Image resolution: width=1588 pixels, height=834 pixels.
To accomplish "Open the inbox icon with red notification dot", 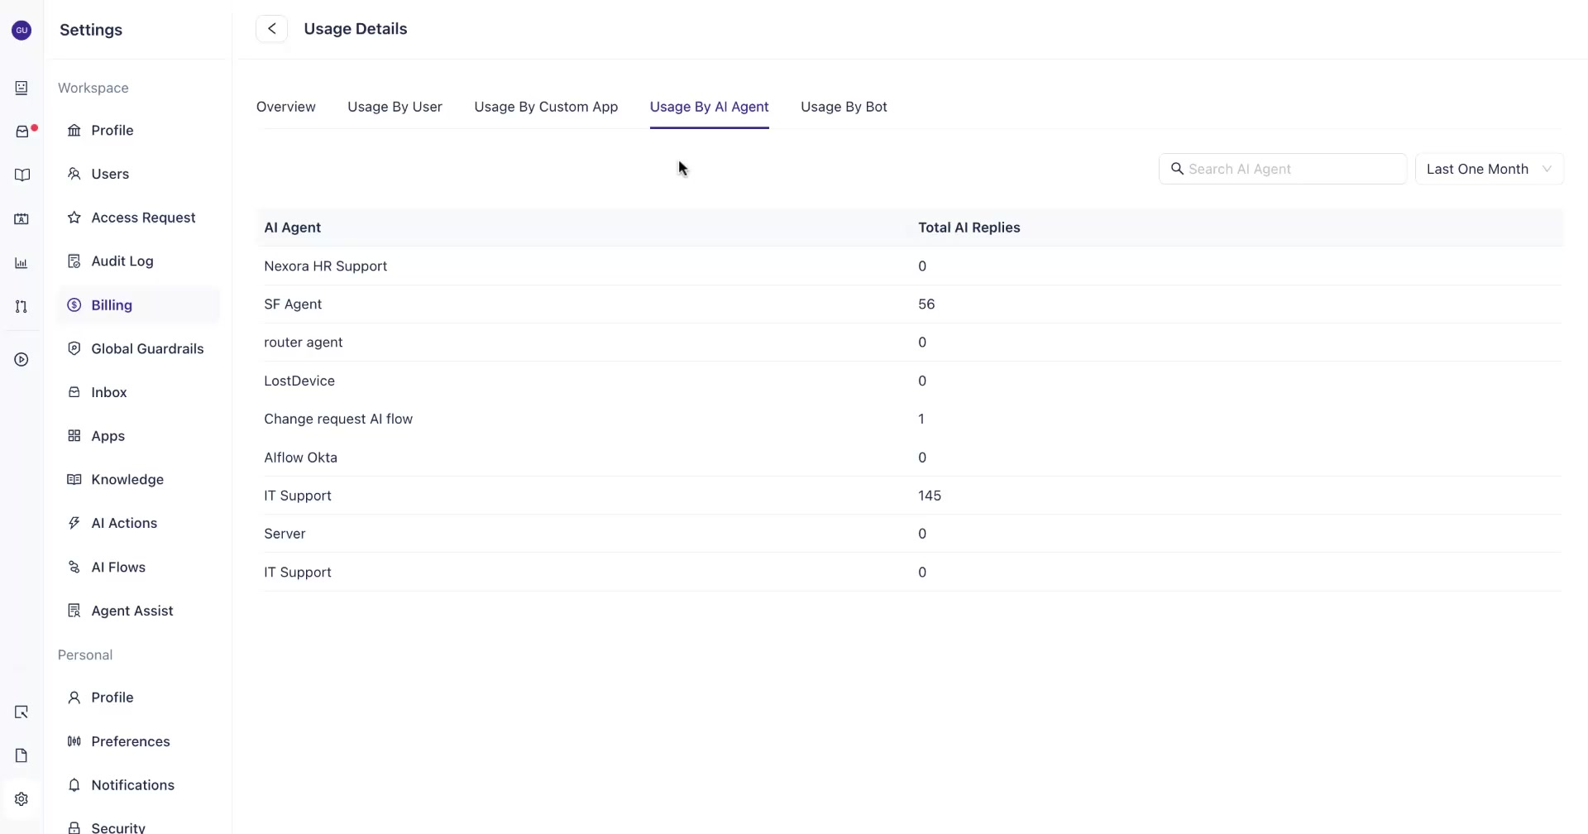I will click(22, 132).
